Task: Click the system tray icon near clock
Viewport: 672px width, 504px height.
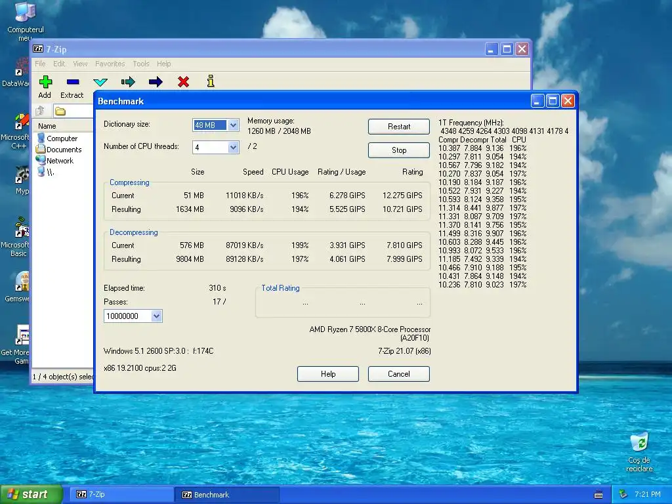Action: pyautogui.click(x=623, y=494)
